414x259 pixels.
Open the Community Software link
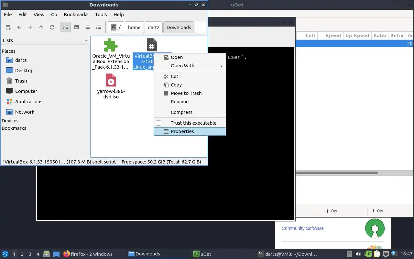click(x=302, y=228)
